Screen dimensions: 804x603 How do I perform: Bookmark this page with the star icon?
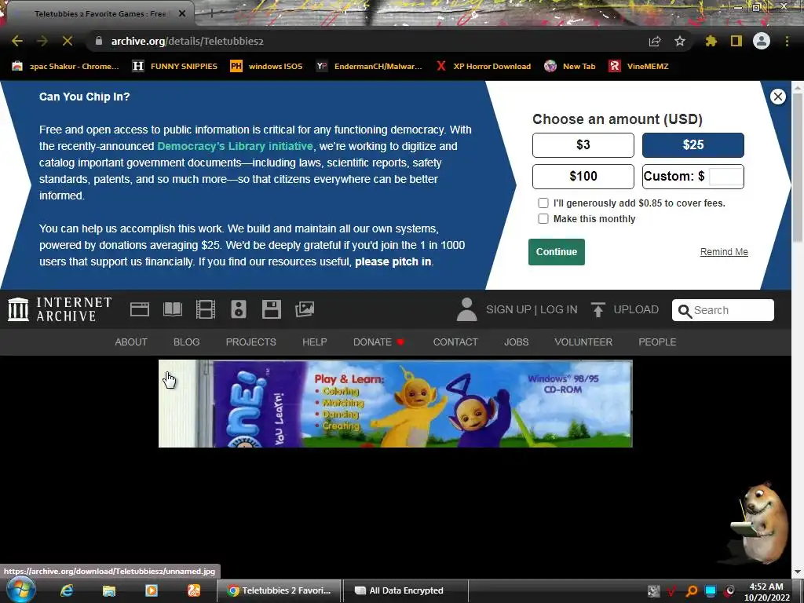(680, 41)
